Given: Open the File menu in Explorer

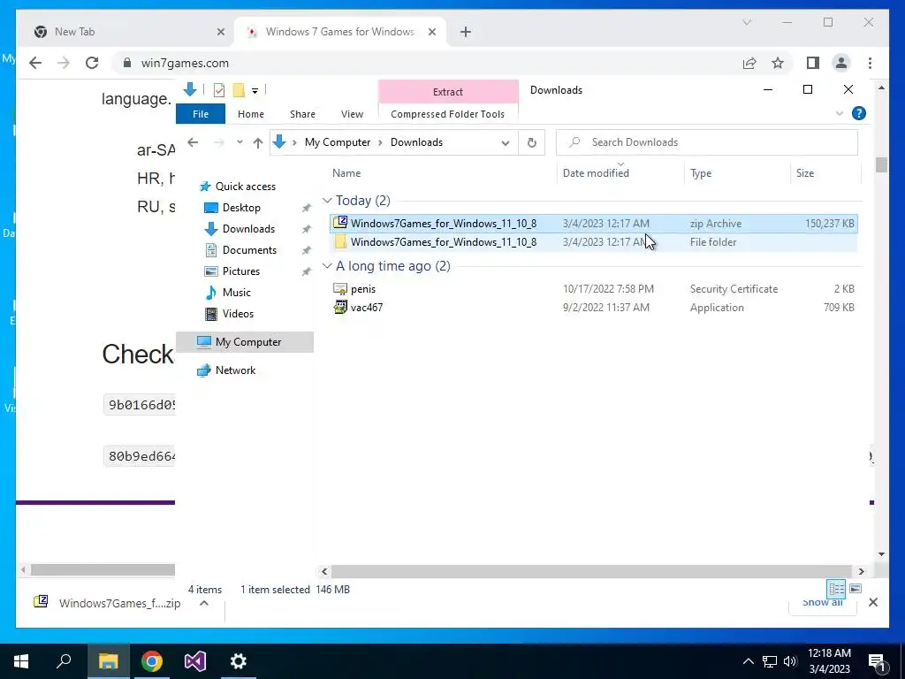Looking at the screenshot, I should pos(201,114).
